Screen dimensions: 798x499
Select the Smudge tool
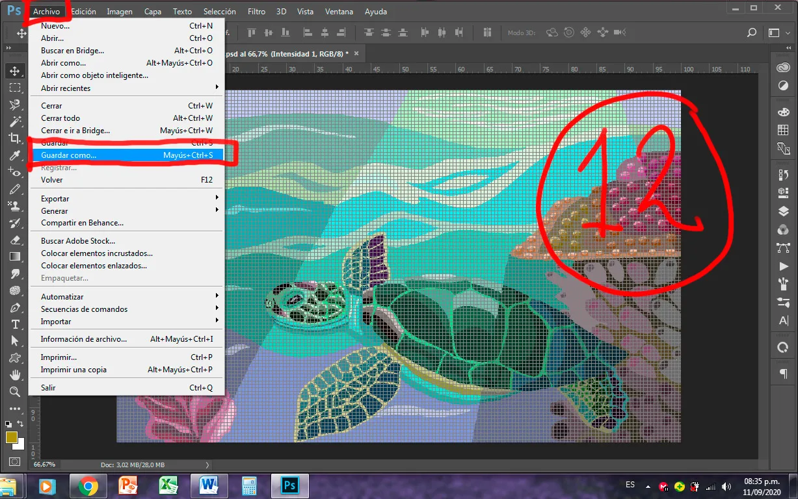coord(14,274)
